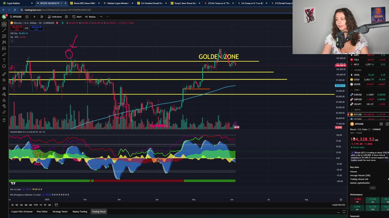The image size is (389, 218).
Task: Select the Trading Panel tab
Action: pos(99,212)
